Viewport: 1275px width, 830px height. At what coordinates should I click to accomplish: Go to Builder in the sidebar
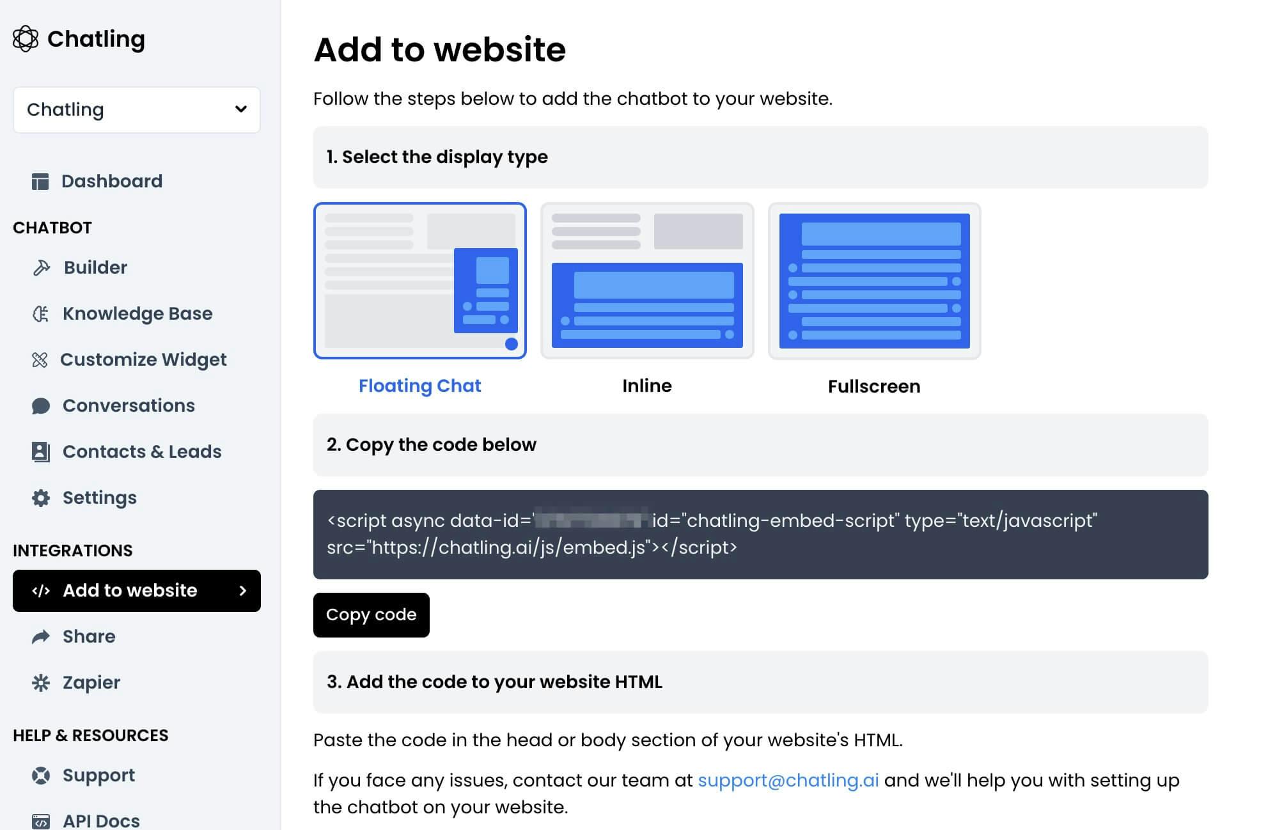[x=95, y=268]
